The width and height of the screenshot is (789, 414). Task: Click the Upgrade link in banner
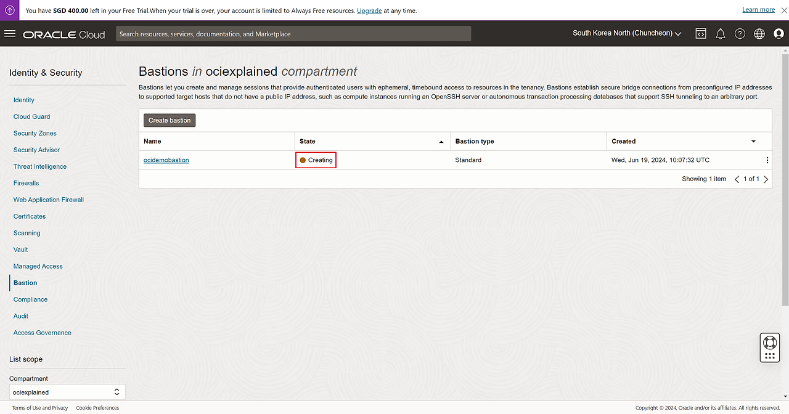coord(369,10)
